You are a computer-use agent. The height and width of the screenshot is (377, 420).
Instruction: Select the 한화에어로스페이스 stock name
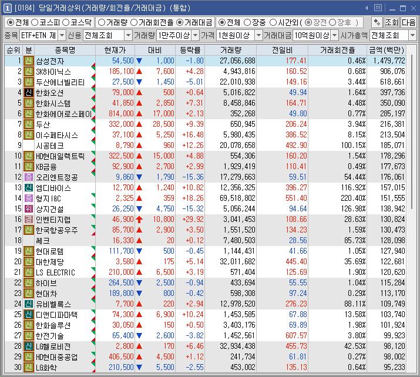click(x=64, y=114)
